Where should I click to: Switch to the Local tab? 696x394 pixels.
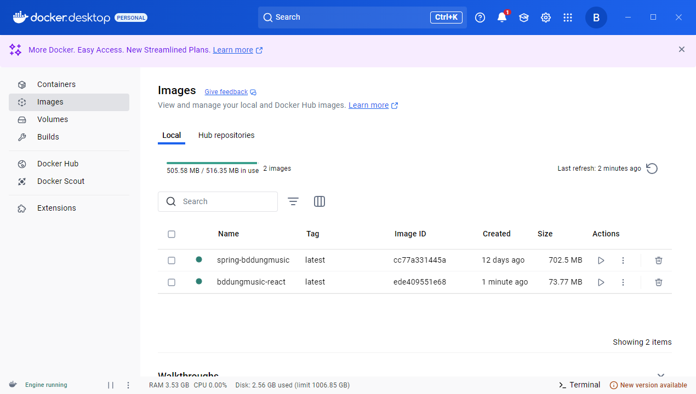(x=172, y=135)
